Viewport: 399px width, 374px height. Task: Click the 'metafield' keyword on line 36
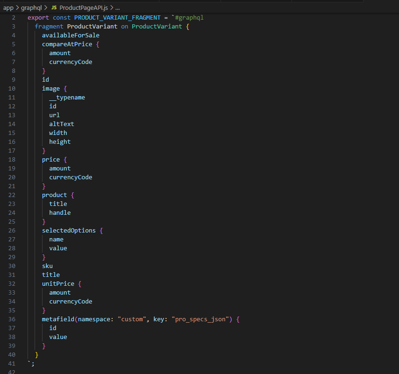click(x=58, y=319)
